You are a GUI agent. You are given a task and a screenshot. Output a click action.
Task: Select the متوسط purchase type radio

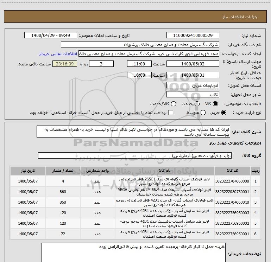(203, 113)
